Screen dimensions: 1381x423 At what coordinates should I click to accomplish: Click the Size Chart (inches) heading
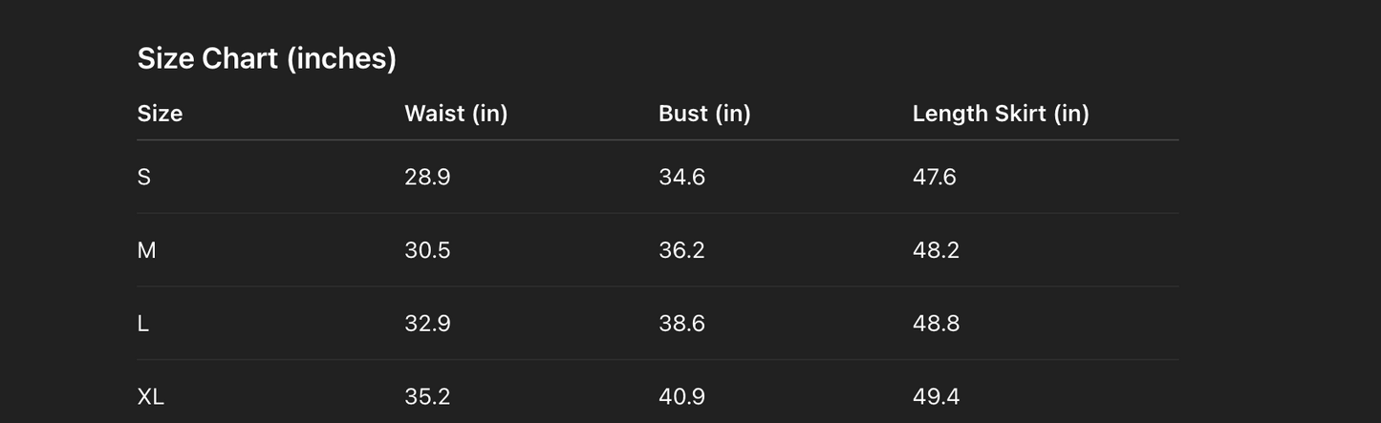pyautogui.click(x=267, y=59)
